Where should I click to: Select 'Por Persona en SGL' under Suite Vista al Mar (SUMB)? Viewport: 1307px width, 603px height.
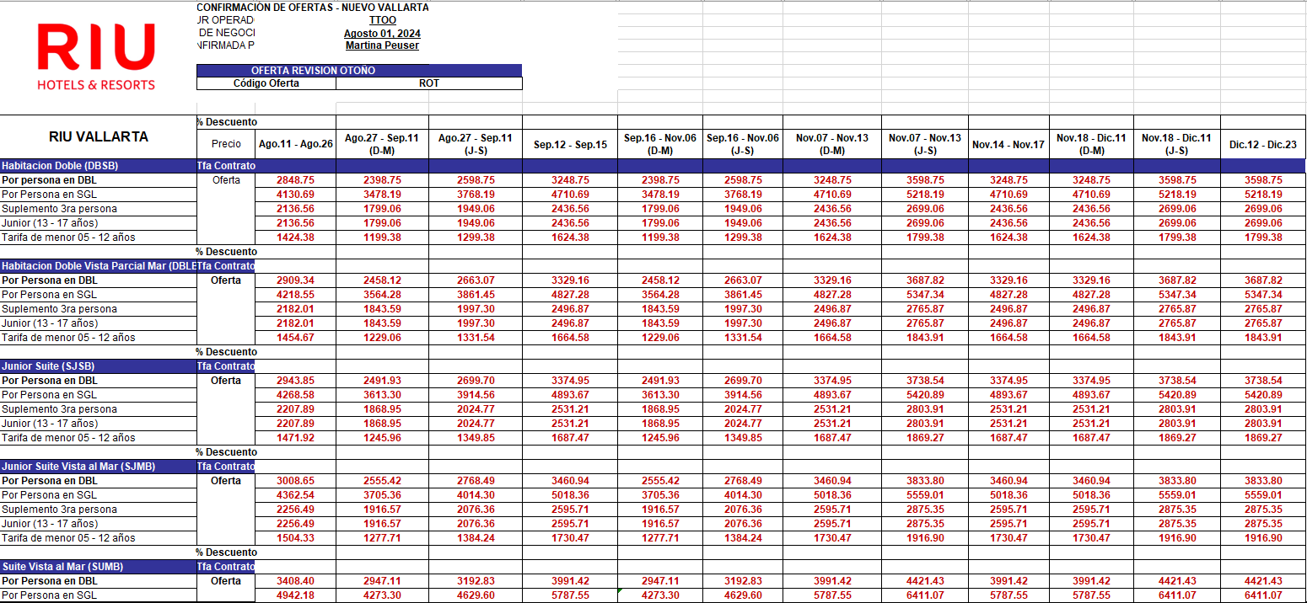pyautogui.click(x=98, y=595)
